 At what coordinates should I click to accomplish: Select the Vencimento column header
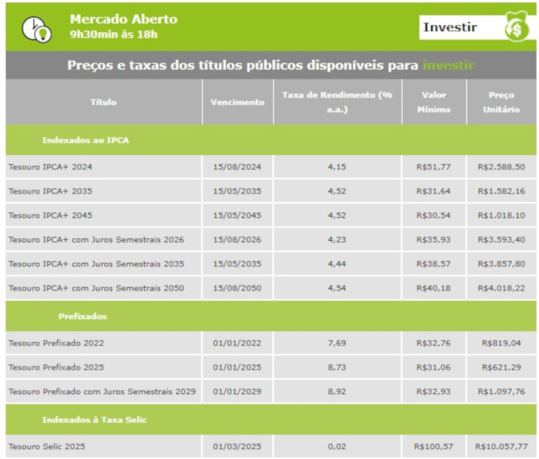(x=237, y=102)
